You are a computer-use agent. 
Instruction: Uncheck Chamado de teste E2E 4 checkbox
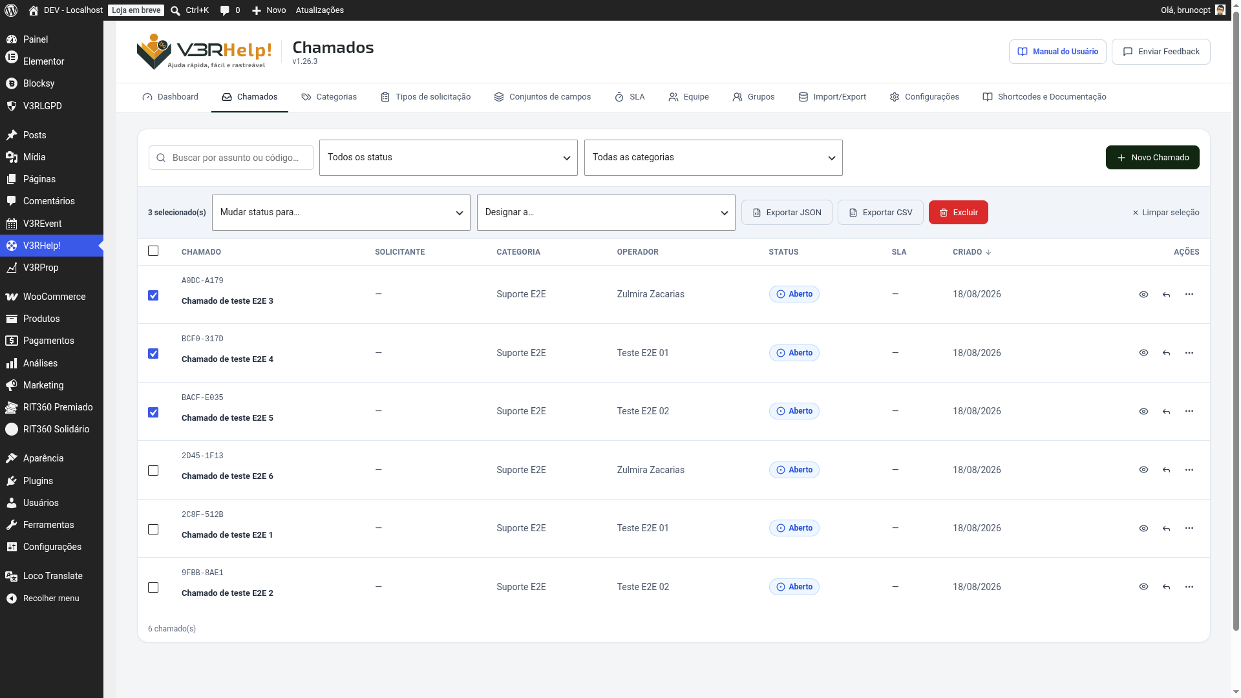pos(153,354)
